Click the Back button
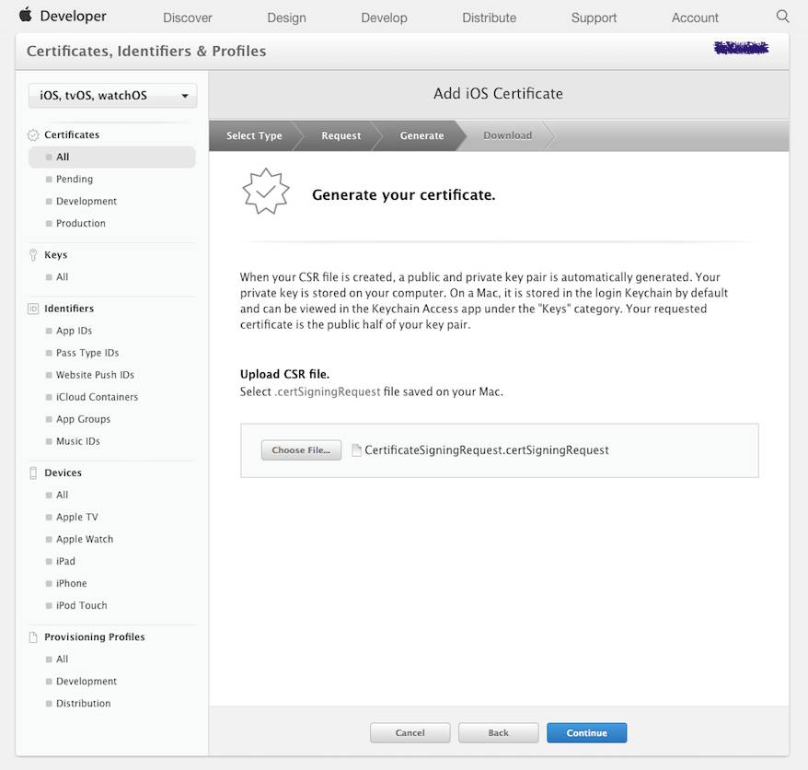 click(498, 733)
